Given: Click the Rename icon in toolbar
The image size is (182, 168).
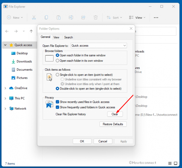Looking at the screenshot, I should click(71, 17).
